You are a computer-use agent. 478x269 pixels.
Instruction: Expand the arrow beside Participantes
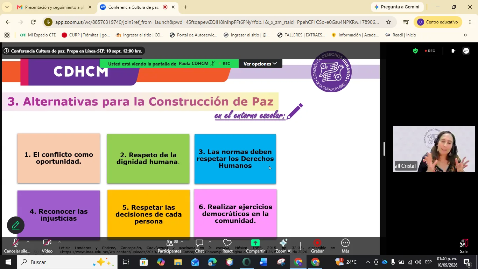[182, 242]
